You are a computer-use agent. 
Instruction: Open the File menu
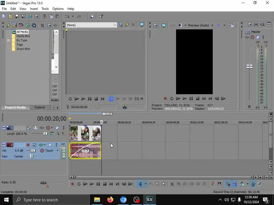tap(4, 9)
